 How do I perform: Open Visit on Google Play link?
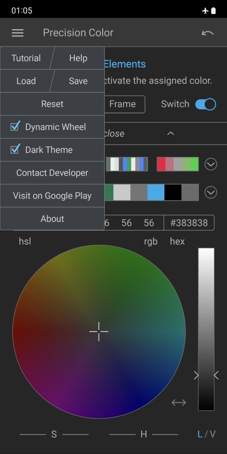[x=52, y=196]
